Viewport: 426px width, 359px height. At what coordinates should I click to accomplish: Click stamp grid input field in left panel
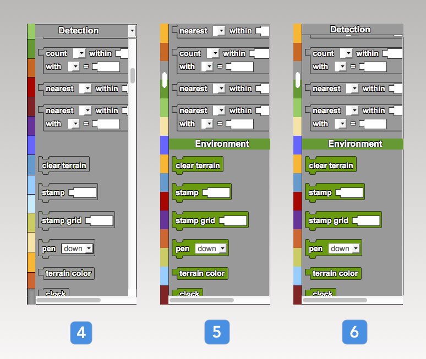(x=100, y=220)
